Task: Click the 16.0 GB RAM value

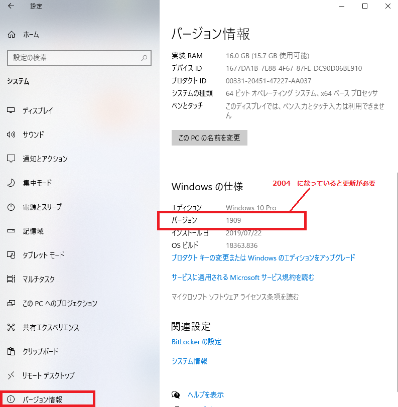Action: coord(268,56)
